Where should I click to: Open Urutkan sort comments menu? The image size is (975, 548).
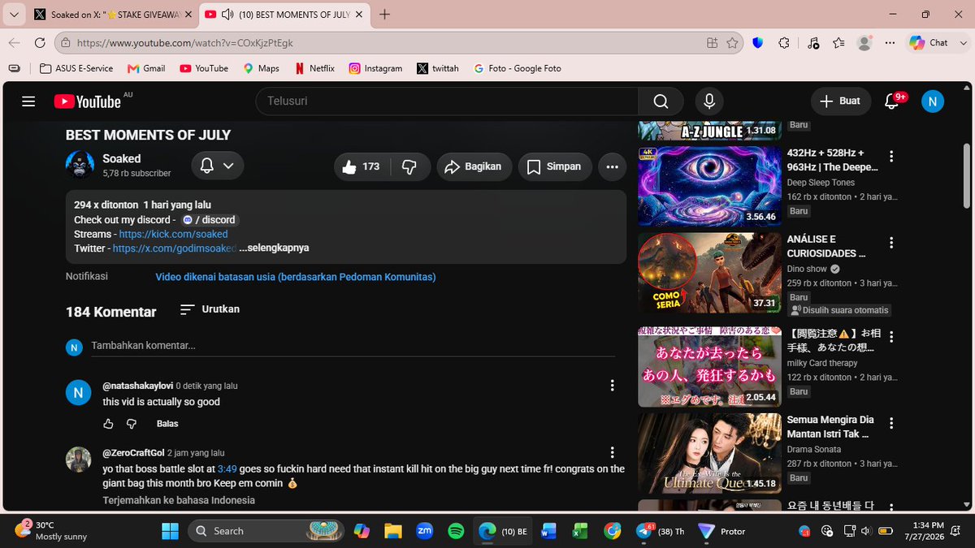pos(210,309)
